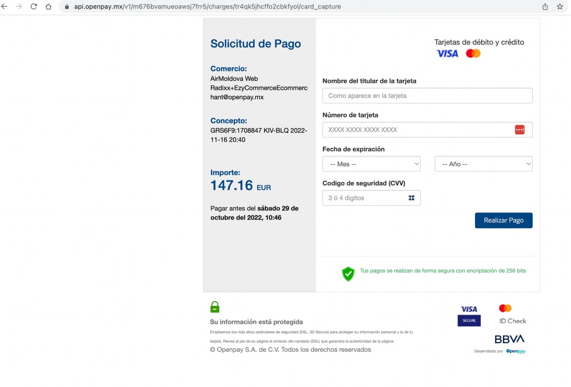The height and width of the screenshot is (387, 571).
Task: Click the browser URL address text
Action: coord(207,7)
